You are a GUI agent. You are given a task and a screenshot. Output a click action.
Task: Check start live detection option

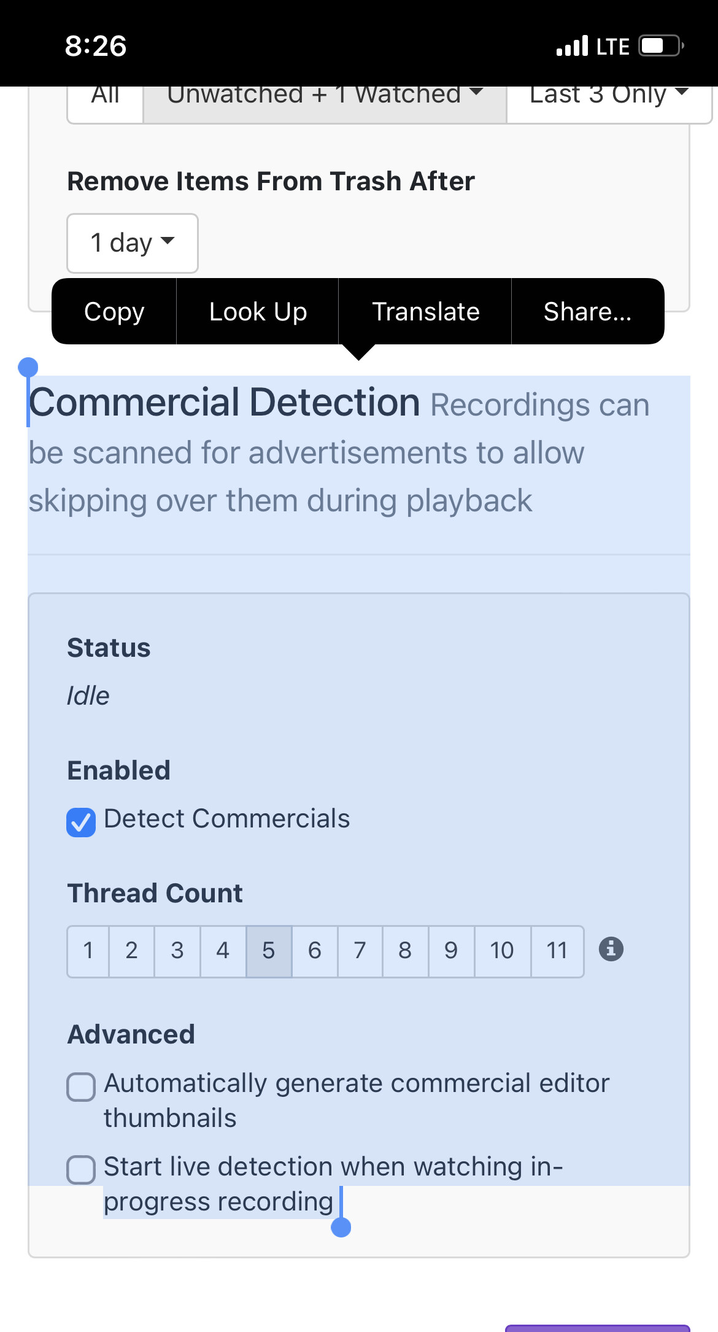tap(81, 1169)
